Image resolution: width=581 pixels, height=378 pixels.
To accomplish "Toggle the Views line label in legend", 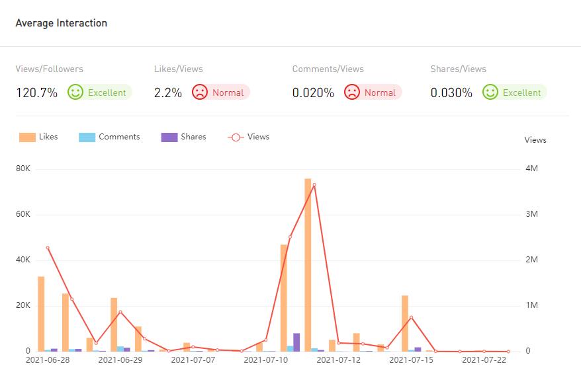I will (x=258, y=137).
